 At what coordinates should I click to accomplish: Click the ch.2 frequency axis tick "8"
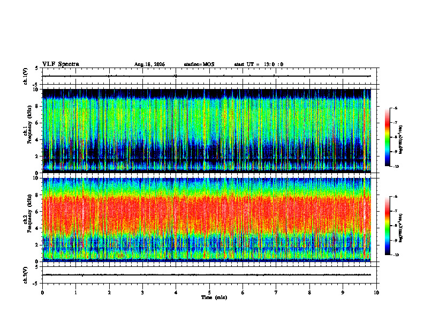(x=37, y=195)
